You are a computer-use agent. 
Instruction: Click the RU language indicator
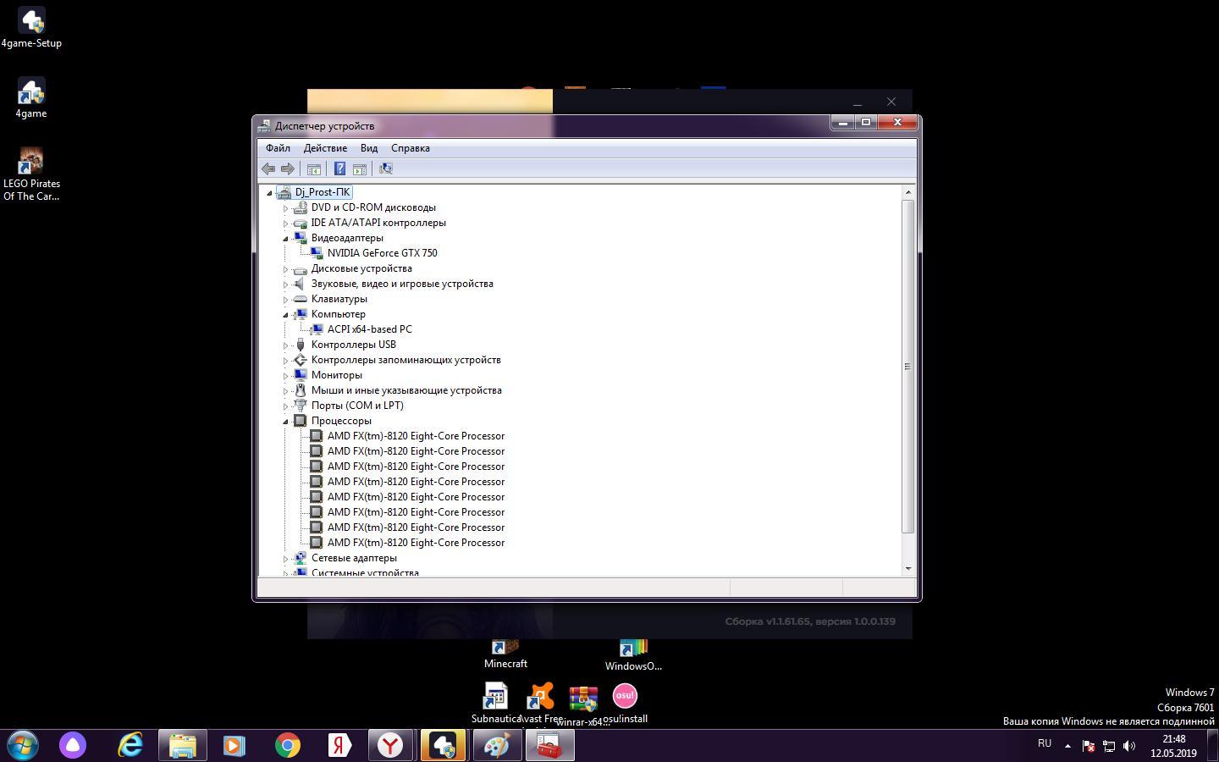[1045, 743]
